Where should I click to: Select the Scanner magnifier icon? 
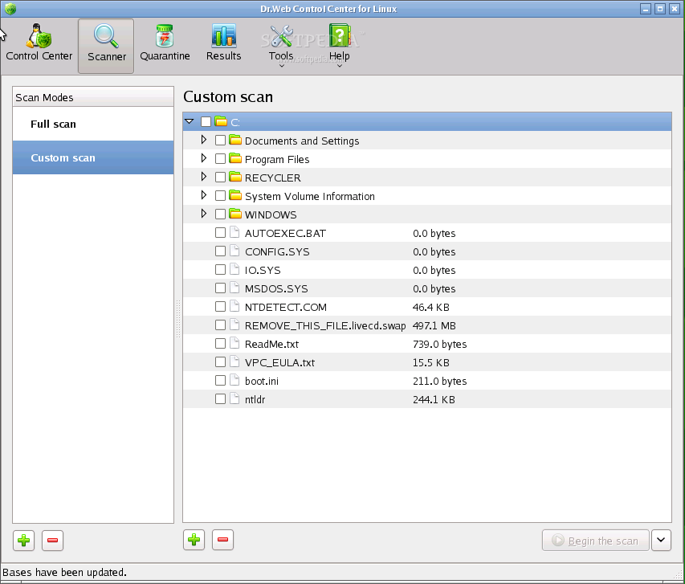106,36
